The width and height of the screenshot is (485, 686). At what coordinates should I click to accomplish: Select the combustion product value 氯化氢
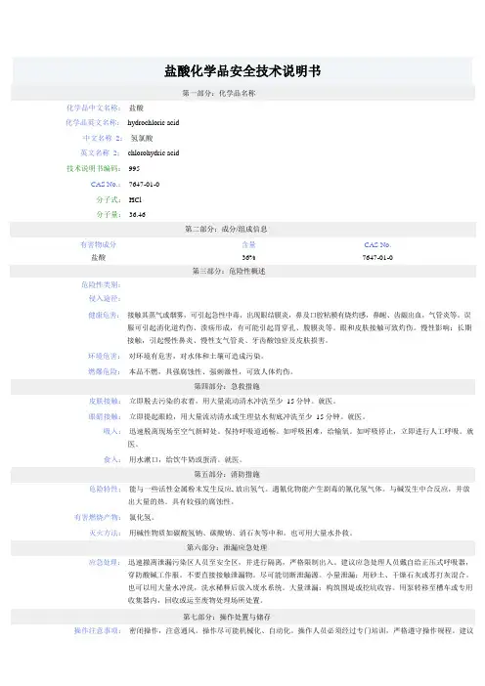[x=141, y=518]
